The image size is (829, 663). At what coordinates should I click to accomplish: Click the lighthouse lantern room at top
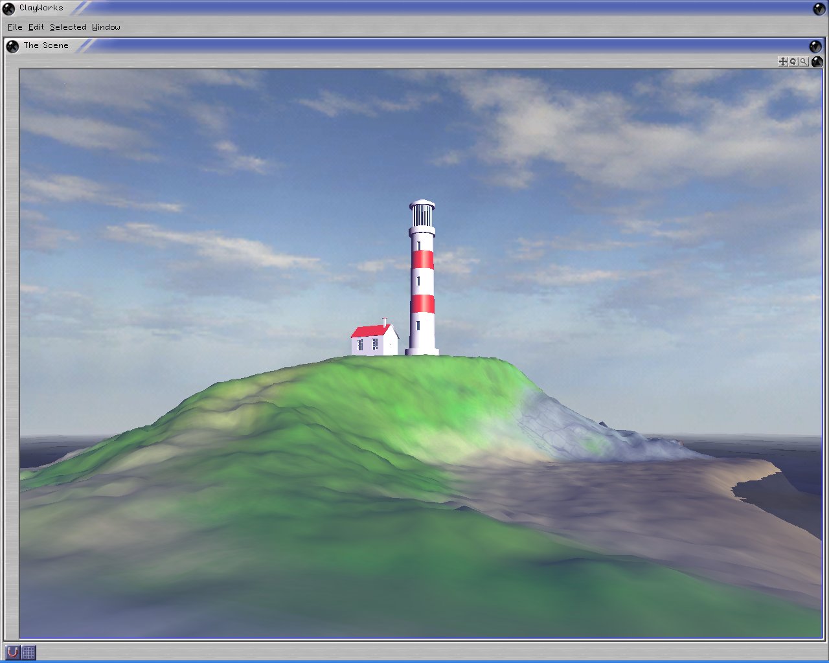pos(422,214)
